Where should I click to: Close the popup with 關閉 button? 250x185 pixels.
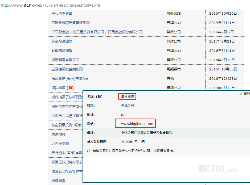coord(245,94)
